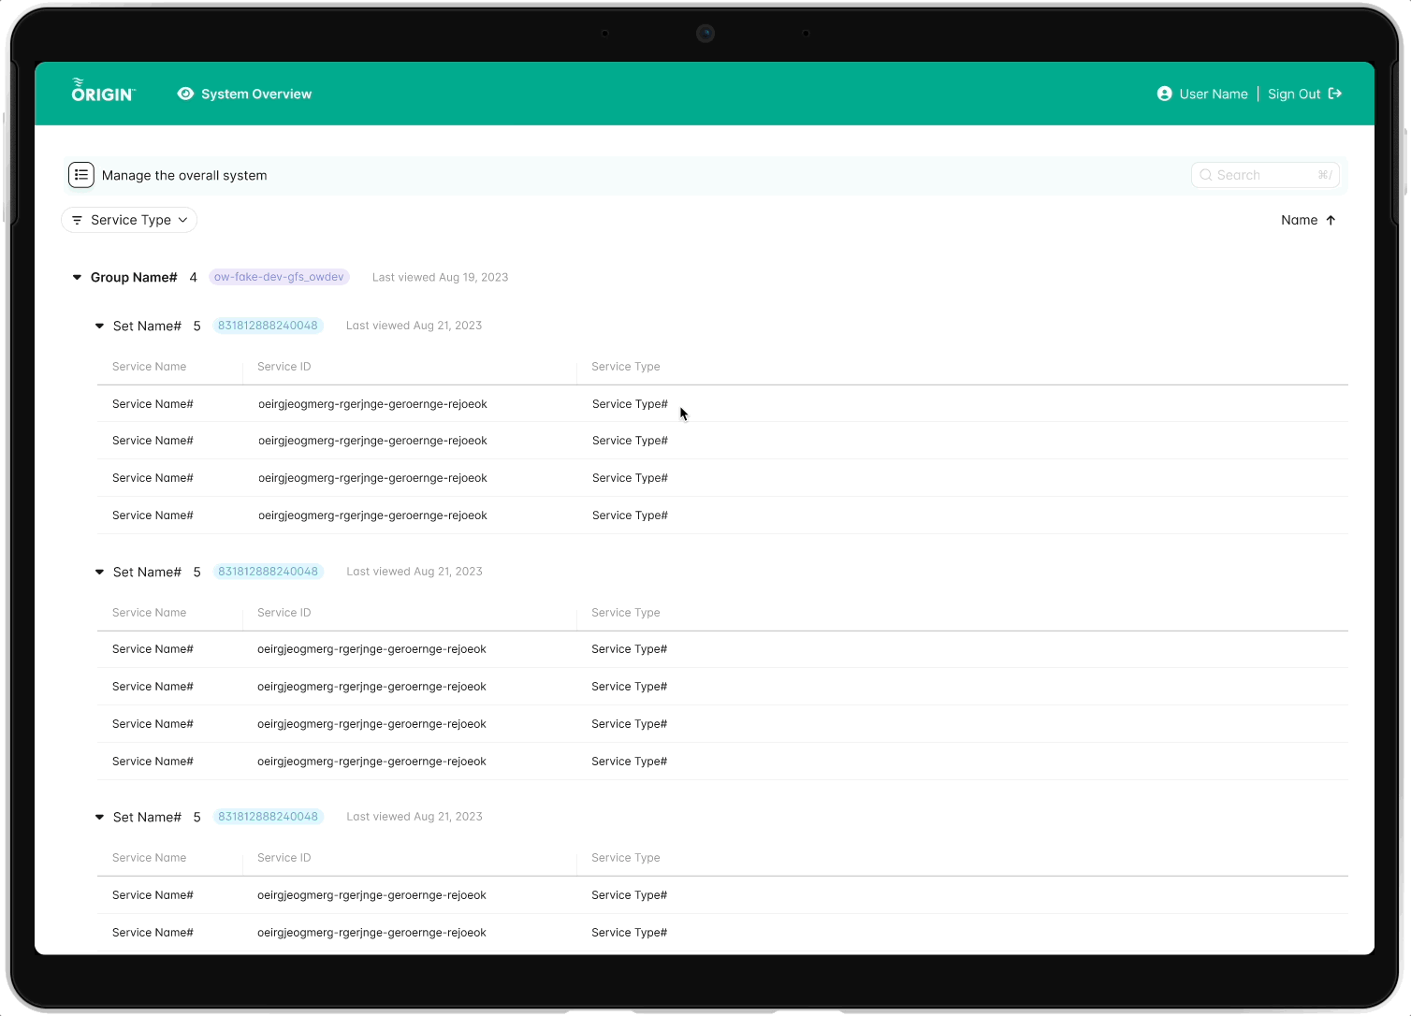Click the Last viewed Aug 19, 2023 text
Screen dimensions: 1411x1016
click(440, 277)
